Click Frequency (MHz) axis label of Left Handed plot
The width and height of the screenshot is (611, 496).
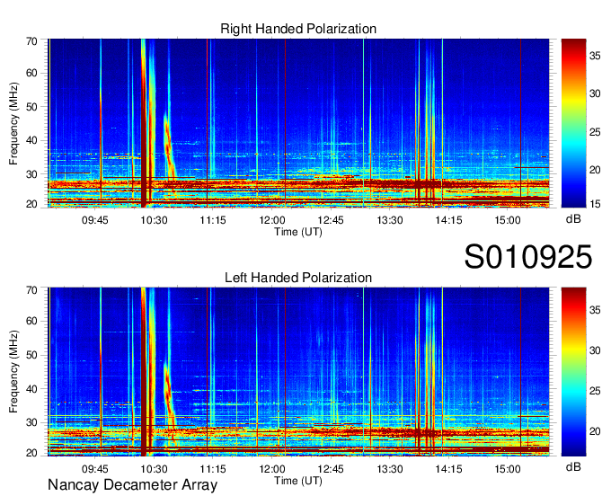click(x=13, y=372)
